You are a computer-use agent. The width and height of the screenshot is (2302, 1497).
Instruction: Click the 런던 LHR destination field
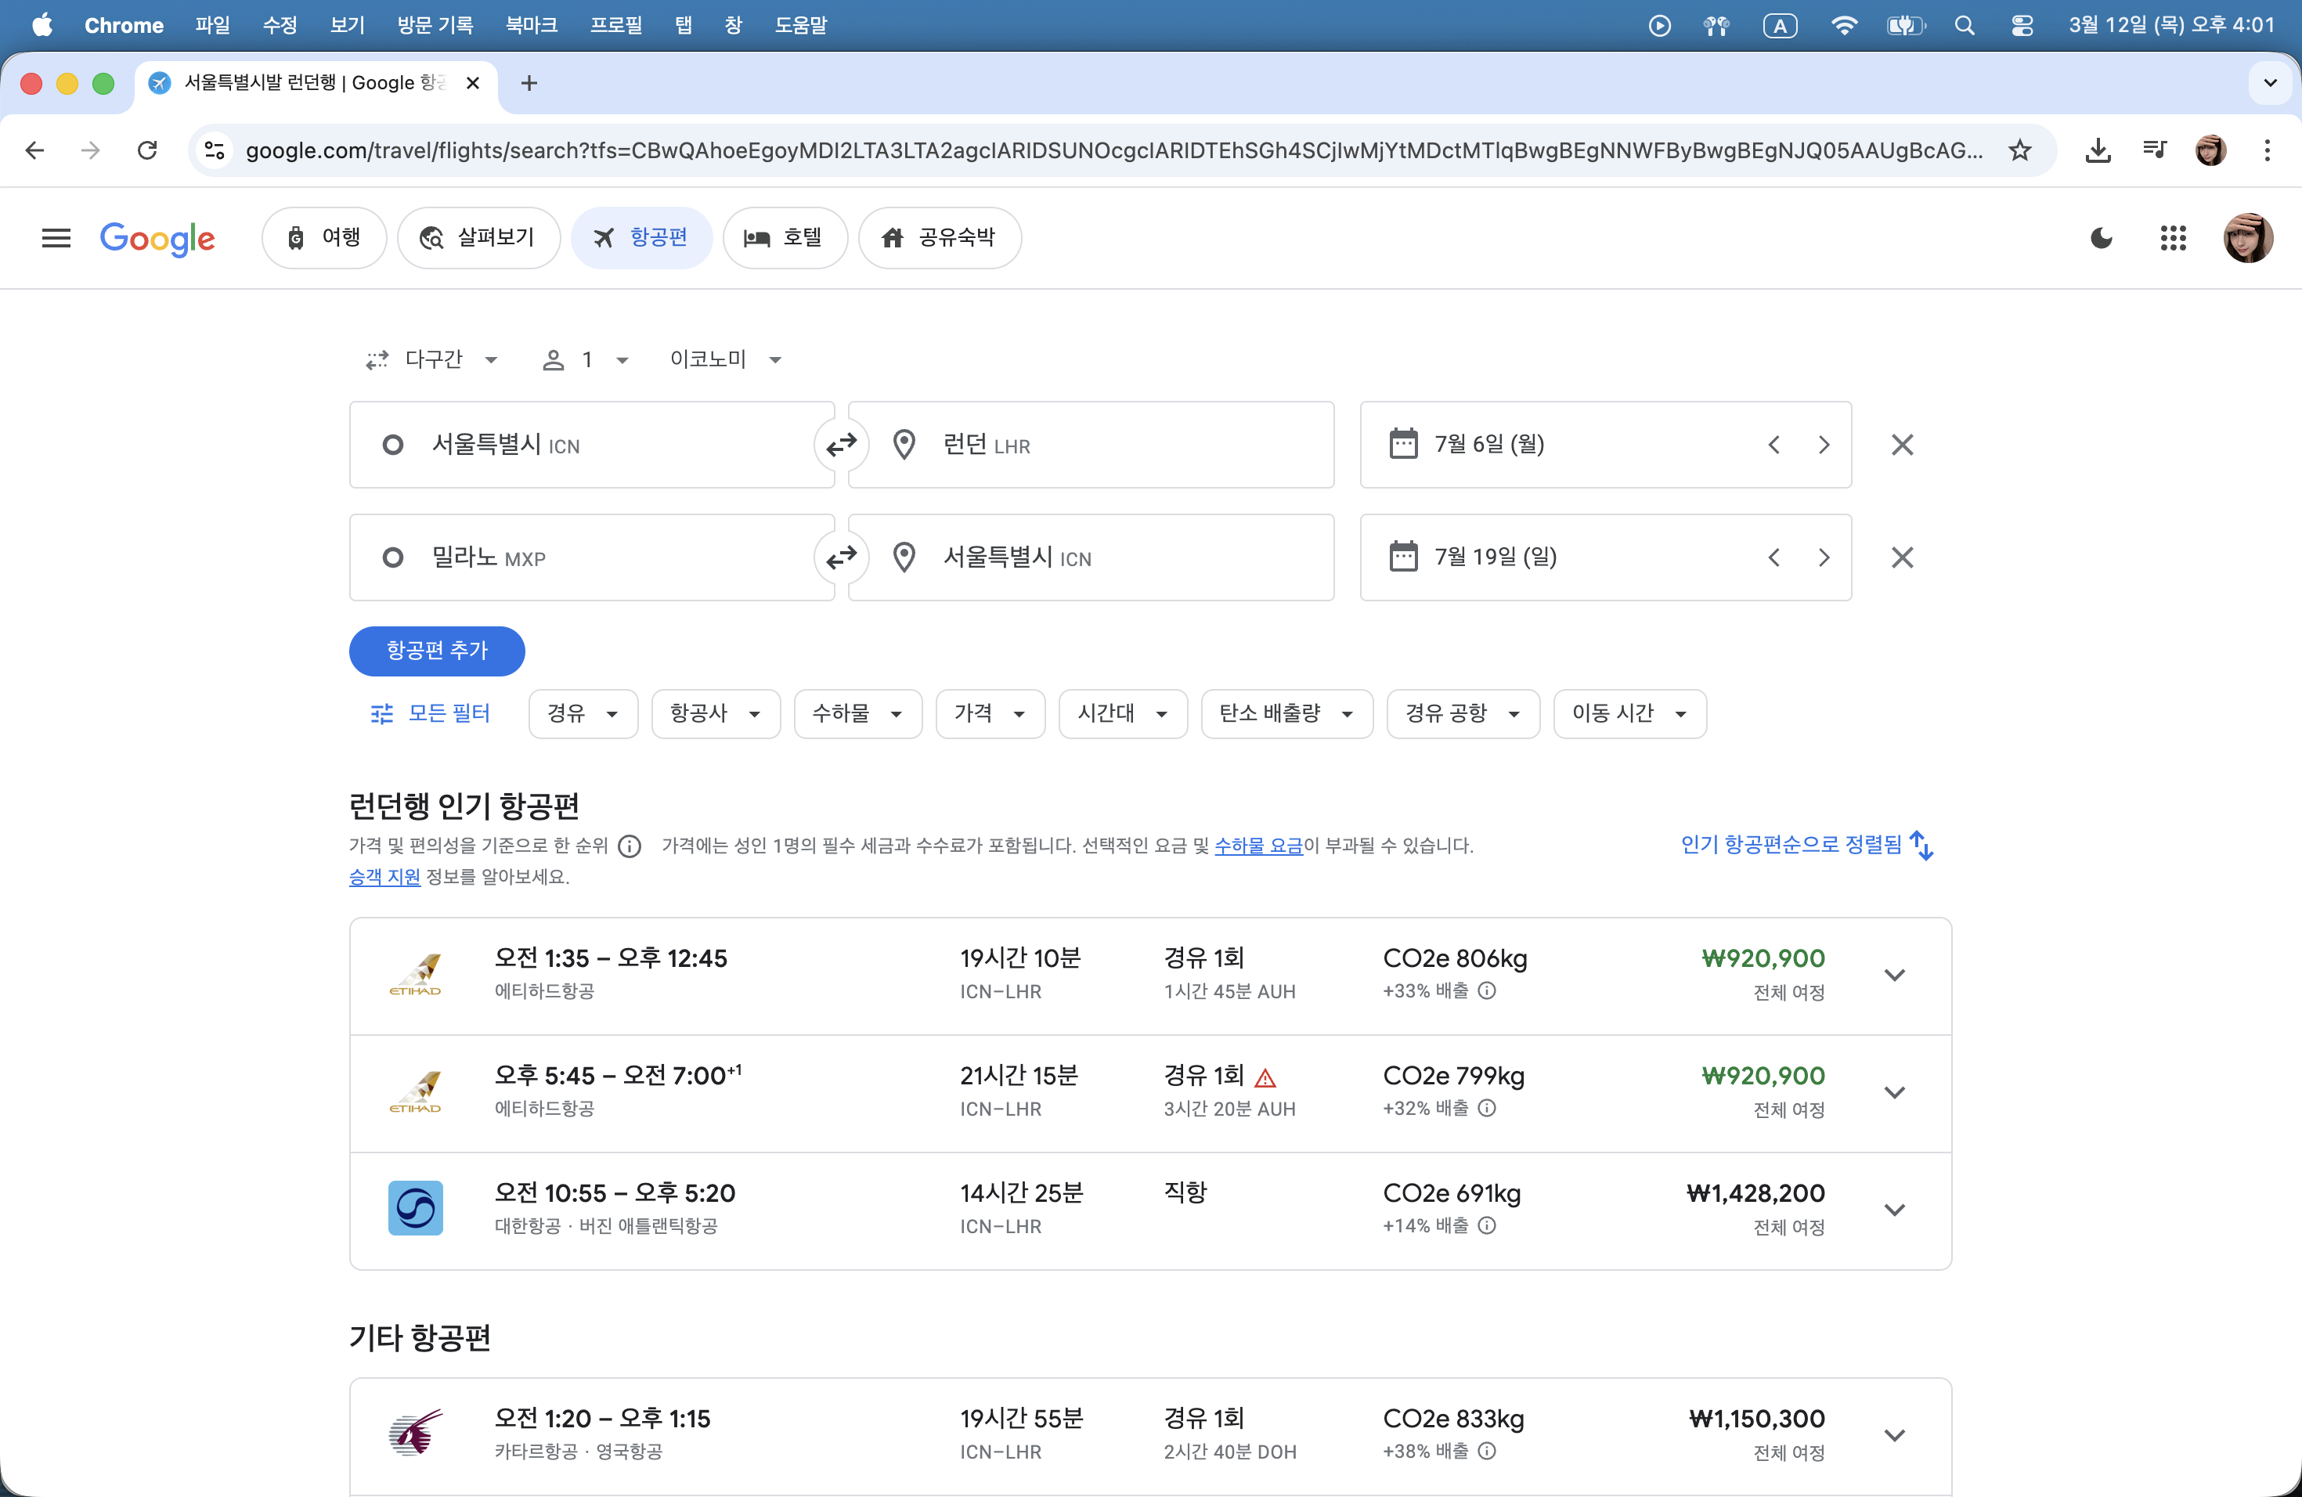tap(1090, 445)
